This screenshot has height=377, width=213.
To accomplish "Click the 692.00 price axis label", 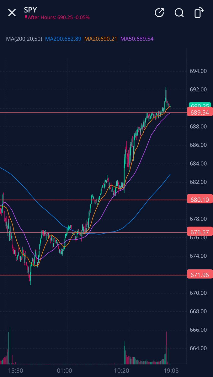I will tap(198, 90).
